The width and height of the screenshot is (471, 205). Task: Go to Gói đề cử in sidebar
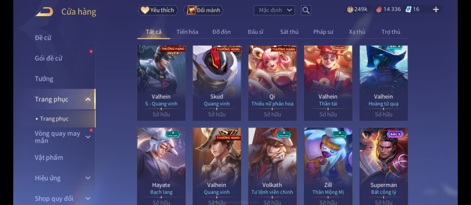click(x=49, y=58)
